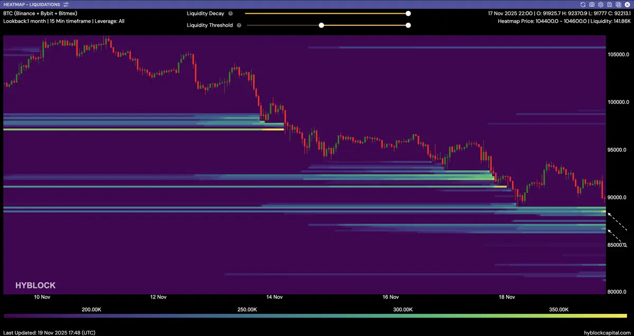Click the Liquidity Decay slider handle

click(x=408, y=14)
